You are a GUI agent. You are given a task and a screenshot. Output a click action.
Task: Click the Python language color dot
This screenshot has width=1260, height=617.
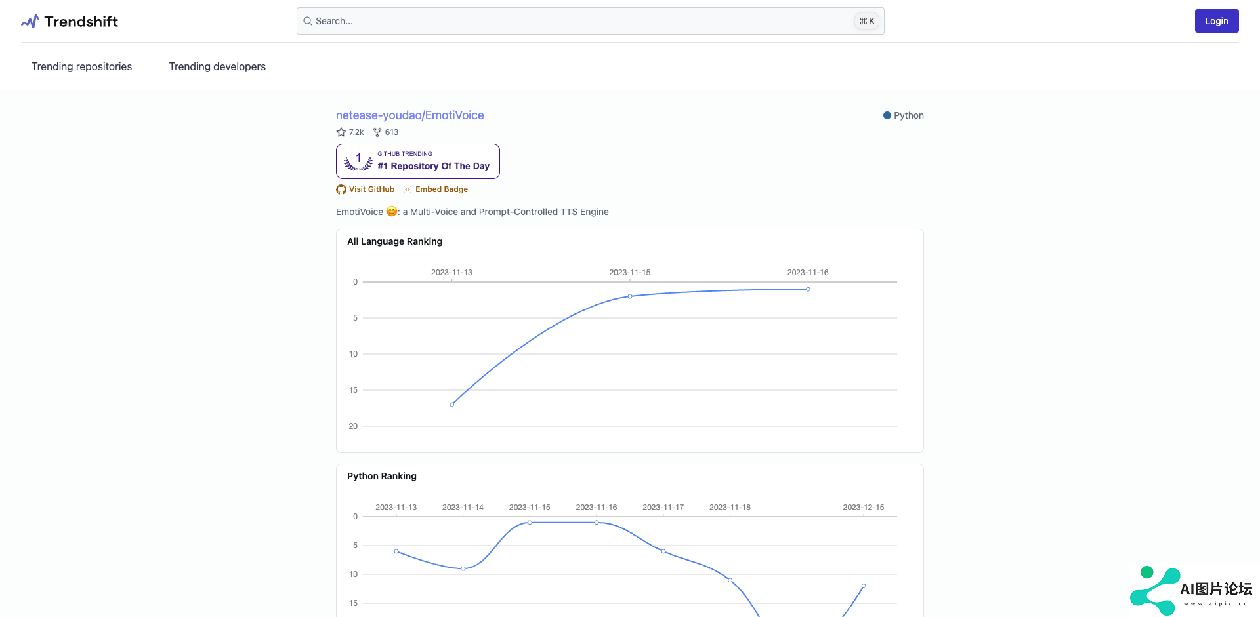(x=887, y=115)
